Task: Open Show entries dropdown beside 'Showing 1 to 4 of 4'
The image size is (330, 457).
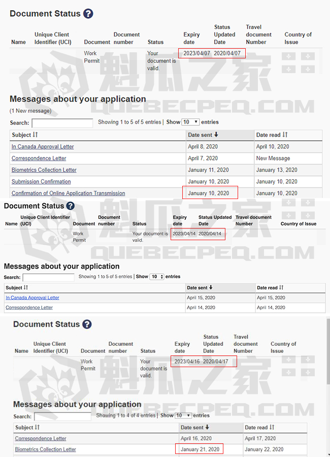Action: click(x=183, y=415)
